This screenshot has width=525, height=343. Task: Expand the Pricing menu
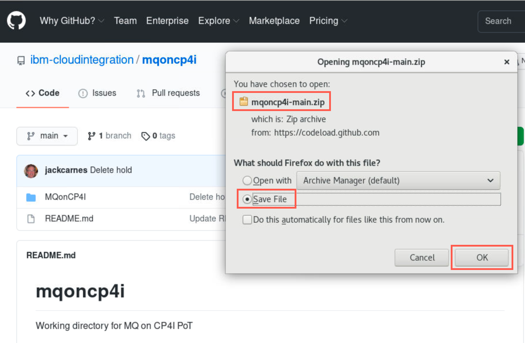coord(328,21)
